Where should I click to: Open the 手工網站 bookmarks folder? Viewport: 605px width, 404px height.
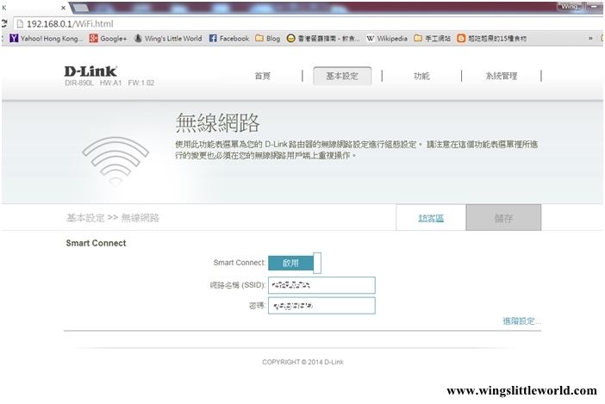tap(431, 39)
